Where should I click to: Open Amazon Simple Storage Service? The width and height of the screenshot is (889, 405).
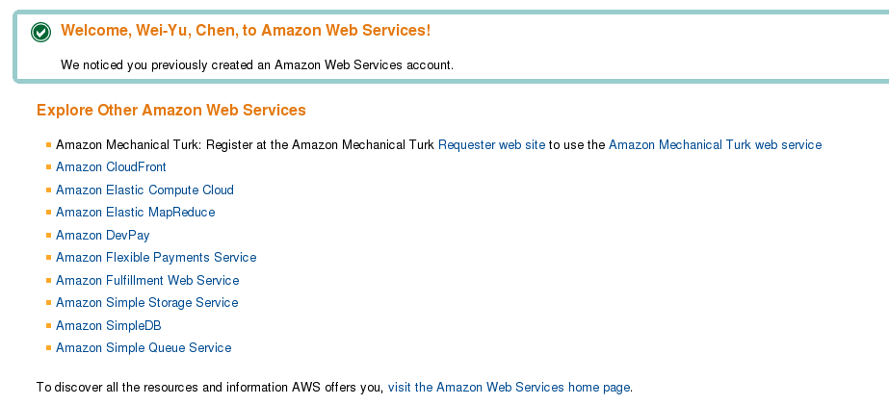pyautogui.click(x=146, y=302)
